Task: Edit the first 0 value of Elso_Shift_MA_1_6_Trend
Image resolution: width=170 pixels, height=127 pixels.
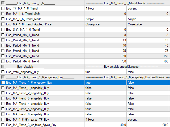Action: pyautogui.click(x=105, y=30)
